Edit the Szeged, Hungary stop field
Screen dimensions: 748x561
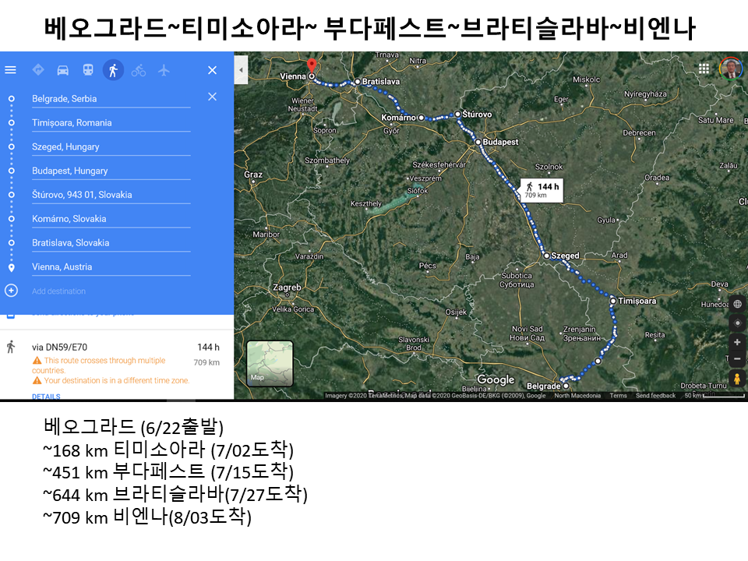coord(111,147)
